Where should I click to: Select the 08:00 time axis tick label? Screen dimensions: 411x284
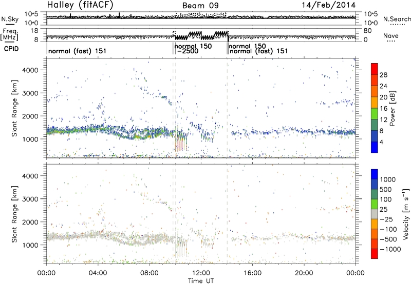click(x=150, y=273)
